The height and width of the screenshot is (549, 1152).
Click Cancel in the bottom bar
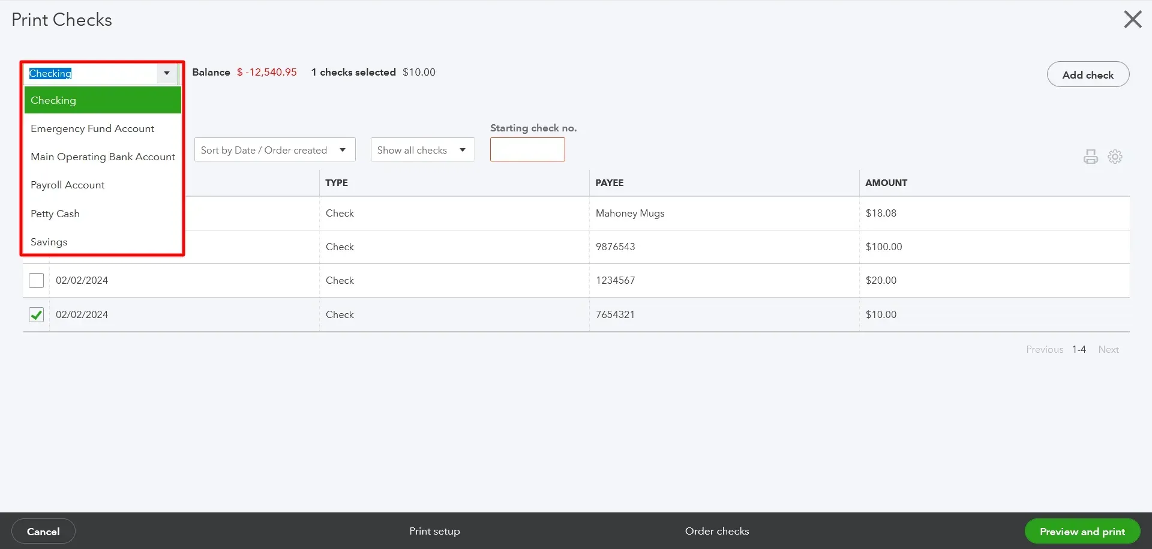[x=43, y=532]
